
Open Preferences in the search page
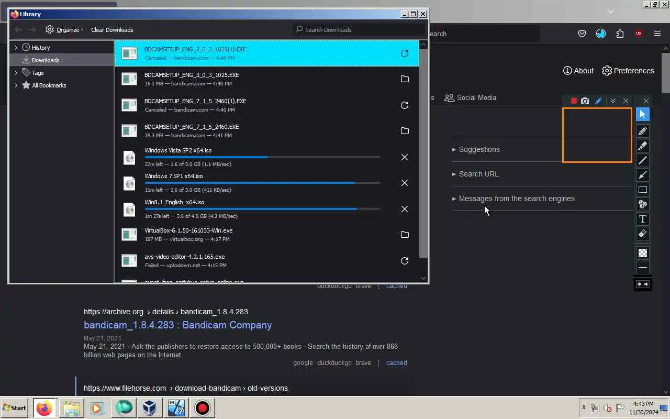[628, 71]
